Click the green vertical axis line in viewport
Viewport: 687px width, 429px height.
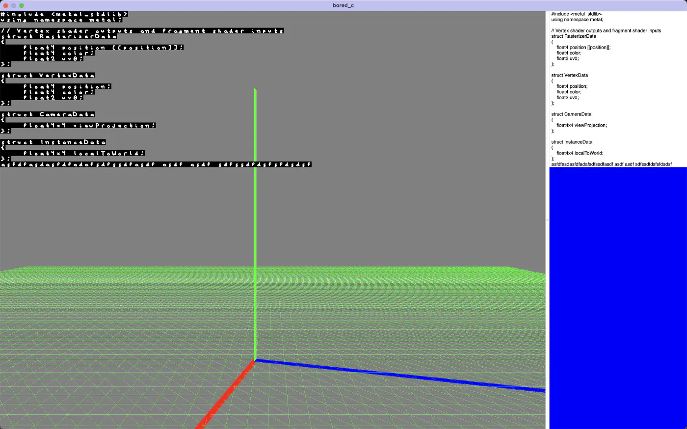[x=255, y=221]
